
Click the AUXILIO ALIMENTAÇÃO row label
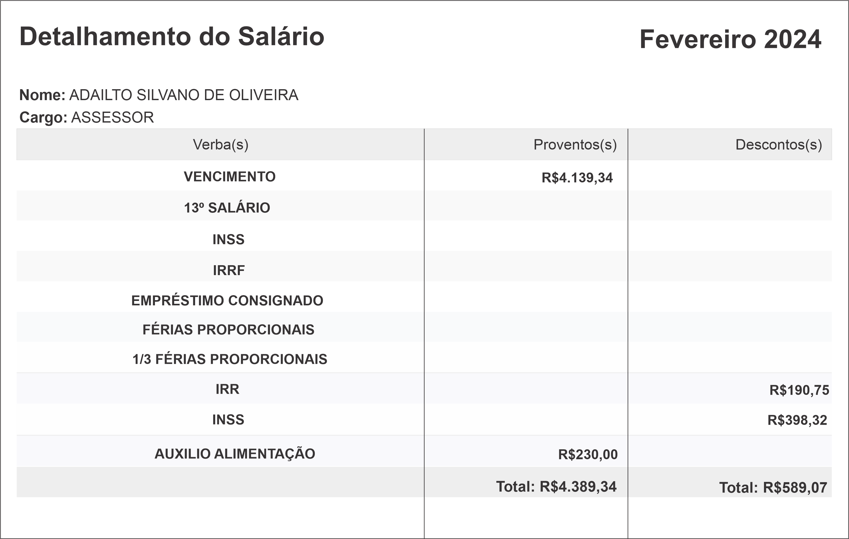[x=235, y=454]
